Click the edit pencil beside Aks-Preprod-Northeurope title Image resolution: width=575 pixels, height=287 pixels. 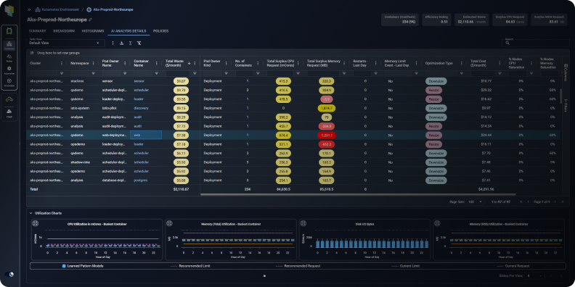click(90, 19)
